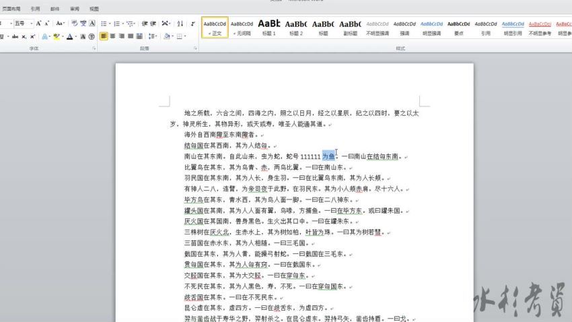Apply the 标题 1 style
Viewport: 572px width, 322px height.
(269, 28)
